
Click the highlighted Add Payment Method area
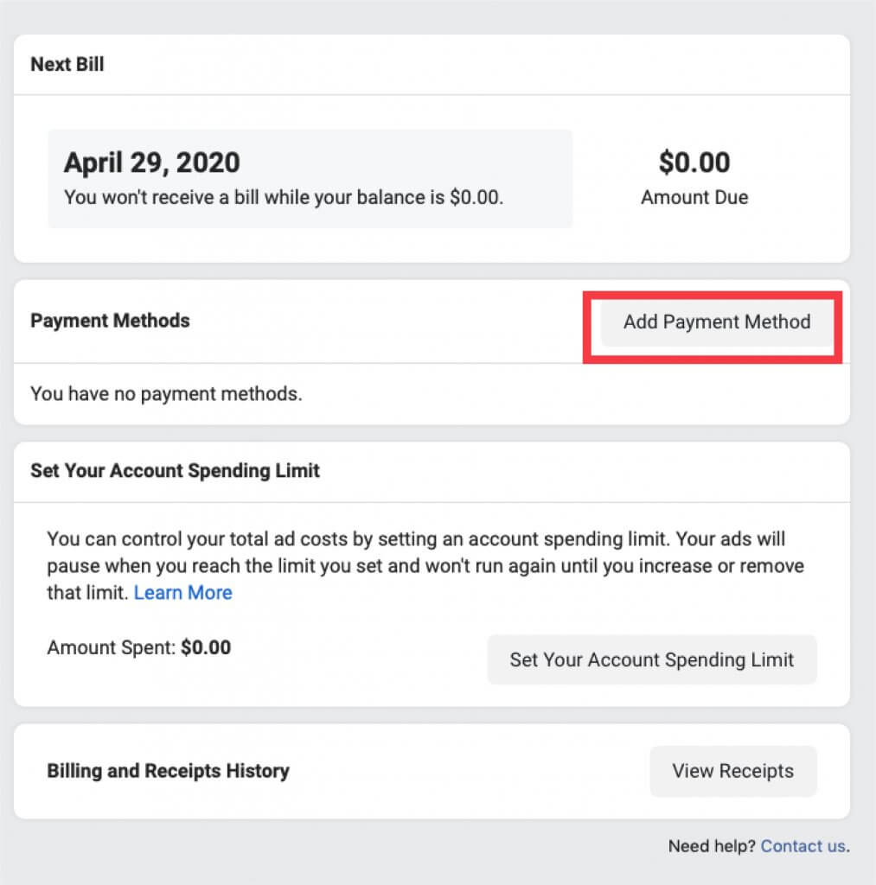[716, 326]
